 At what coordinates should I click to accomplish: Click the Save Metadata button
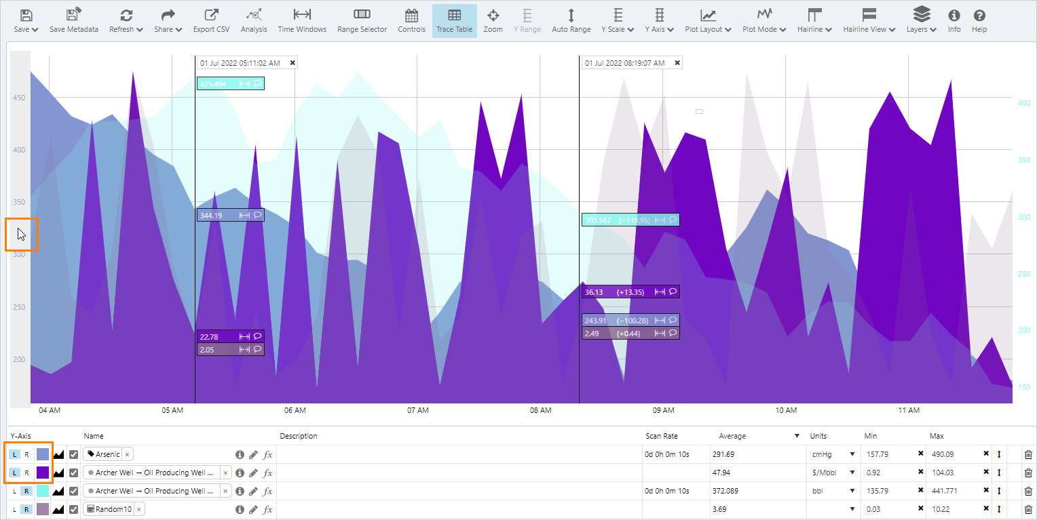(74, 20)
